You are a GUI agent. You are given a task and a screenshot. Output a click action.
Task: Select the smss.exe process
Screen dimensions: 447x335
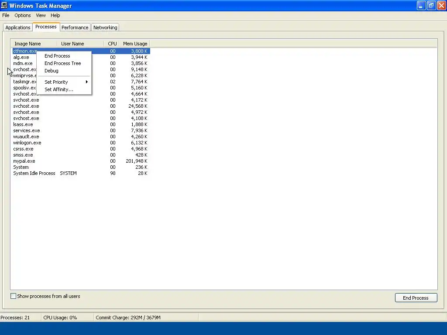pyautogui.click(x=81, y=155)
